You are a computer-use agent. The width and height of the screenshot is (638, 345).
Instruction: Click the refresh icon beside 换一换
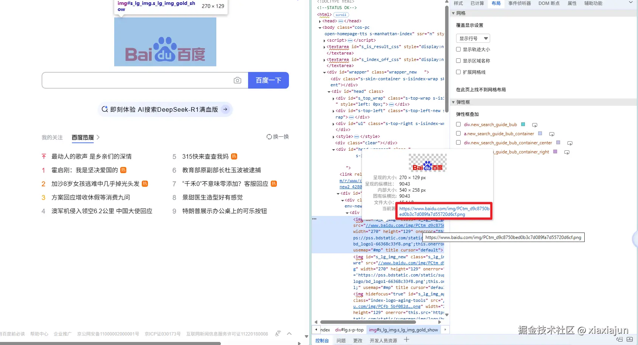(x=269, y=137)
